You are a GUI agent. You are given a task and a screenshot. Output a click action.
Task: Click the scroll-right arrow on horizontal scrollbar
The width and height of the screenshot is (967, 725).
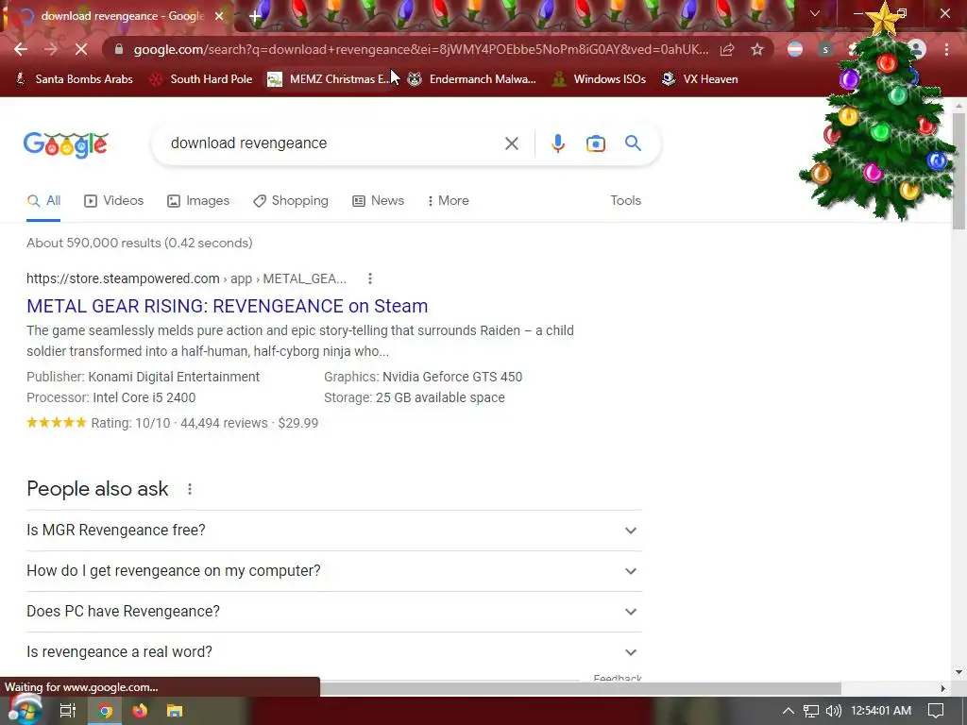pyautogui.click(x=942, y=688)
